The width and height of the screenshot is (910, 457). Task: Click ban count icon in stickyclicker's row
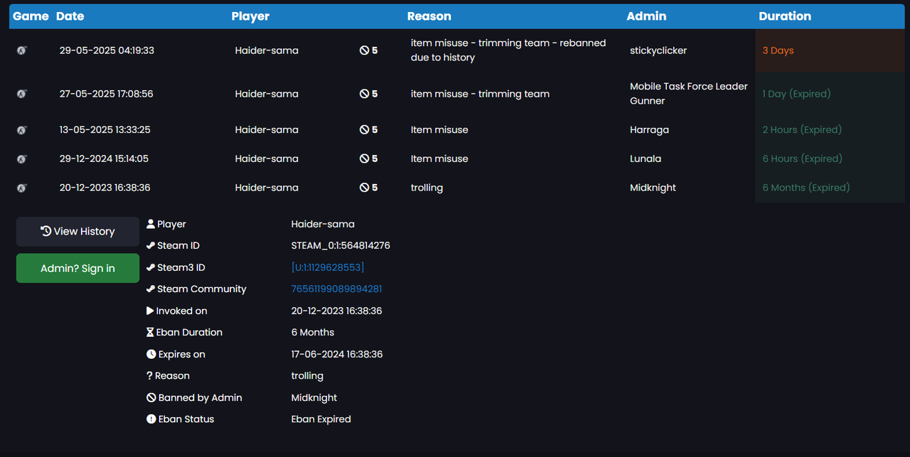click(364, 50)
